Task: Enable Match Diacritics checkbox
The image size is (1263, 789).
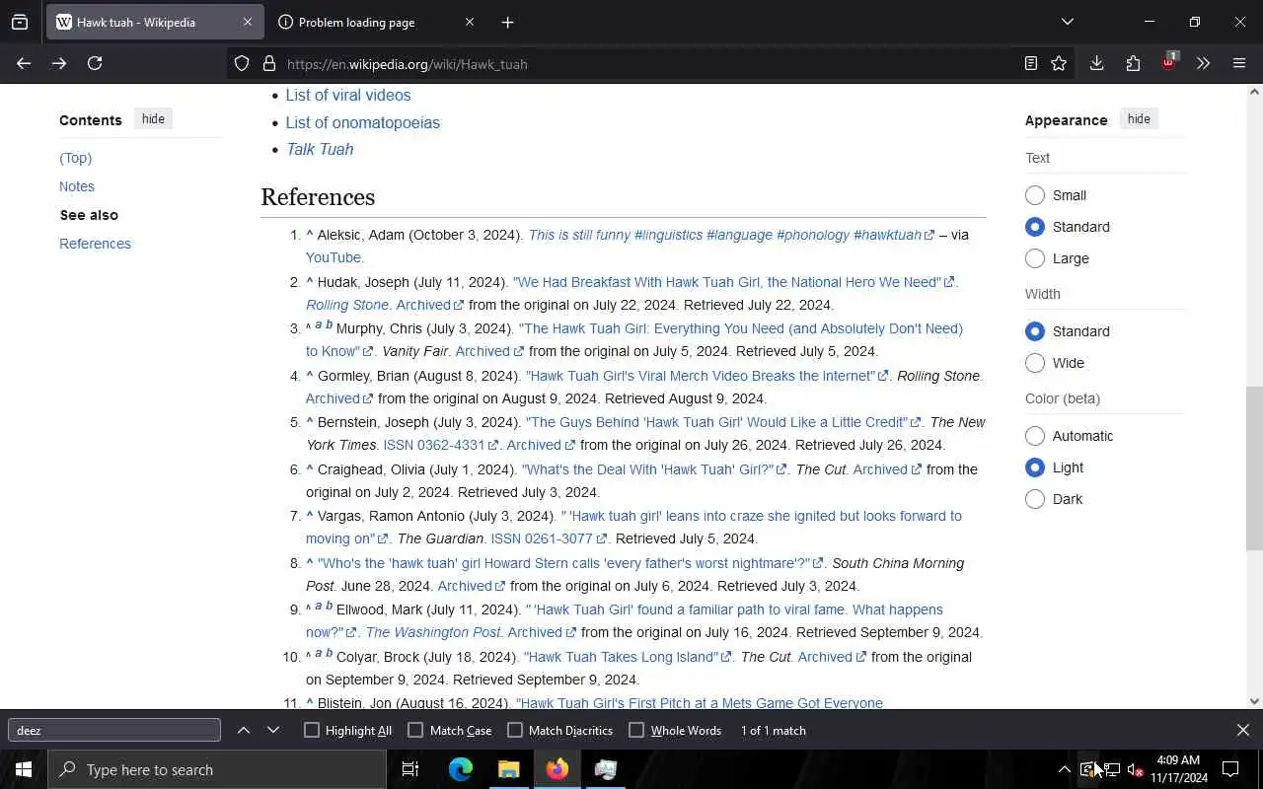Action: (515, 730)
